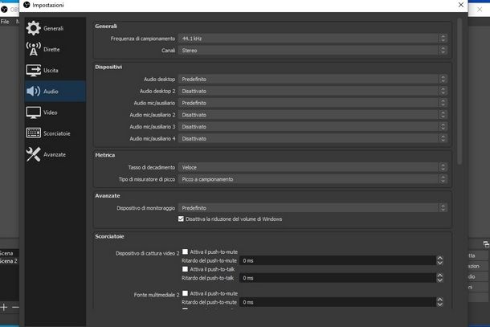490x327 pixels.
Task: Open the Scorciatoie keyboard icon
Action: [x=33, y=133]
